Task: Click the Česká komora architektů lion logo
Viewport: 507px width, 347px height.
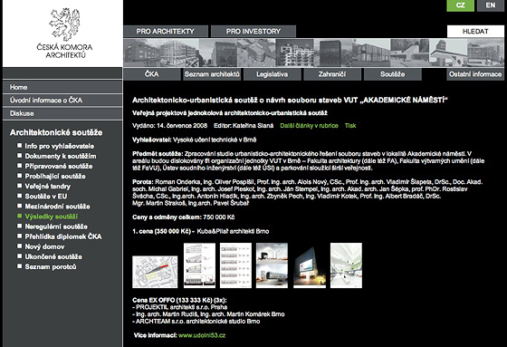Action: [64, 25]
